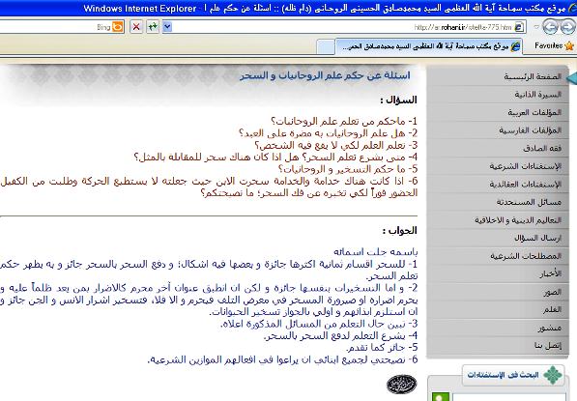This screenshot has height=401, width=577.
Task: Click question 5 text ما حكم التسخير و الروحانيات
Action: [x=348, y=169]
